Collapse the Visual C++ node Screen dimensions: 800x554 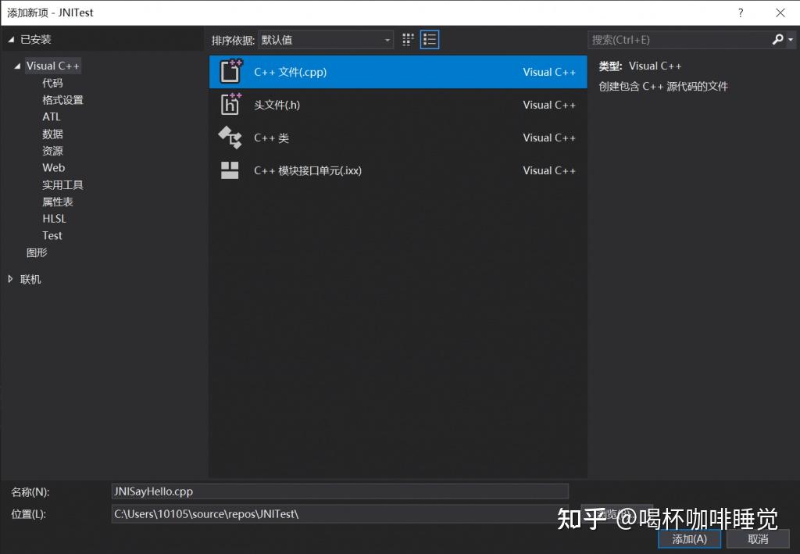pos(19,66)
